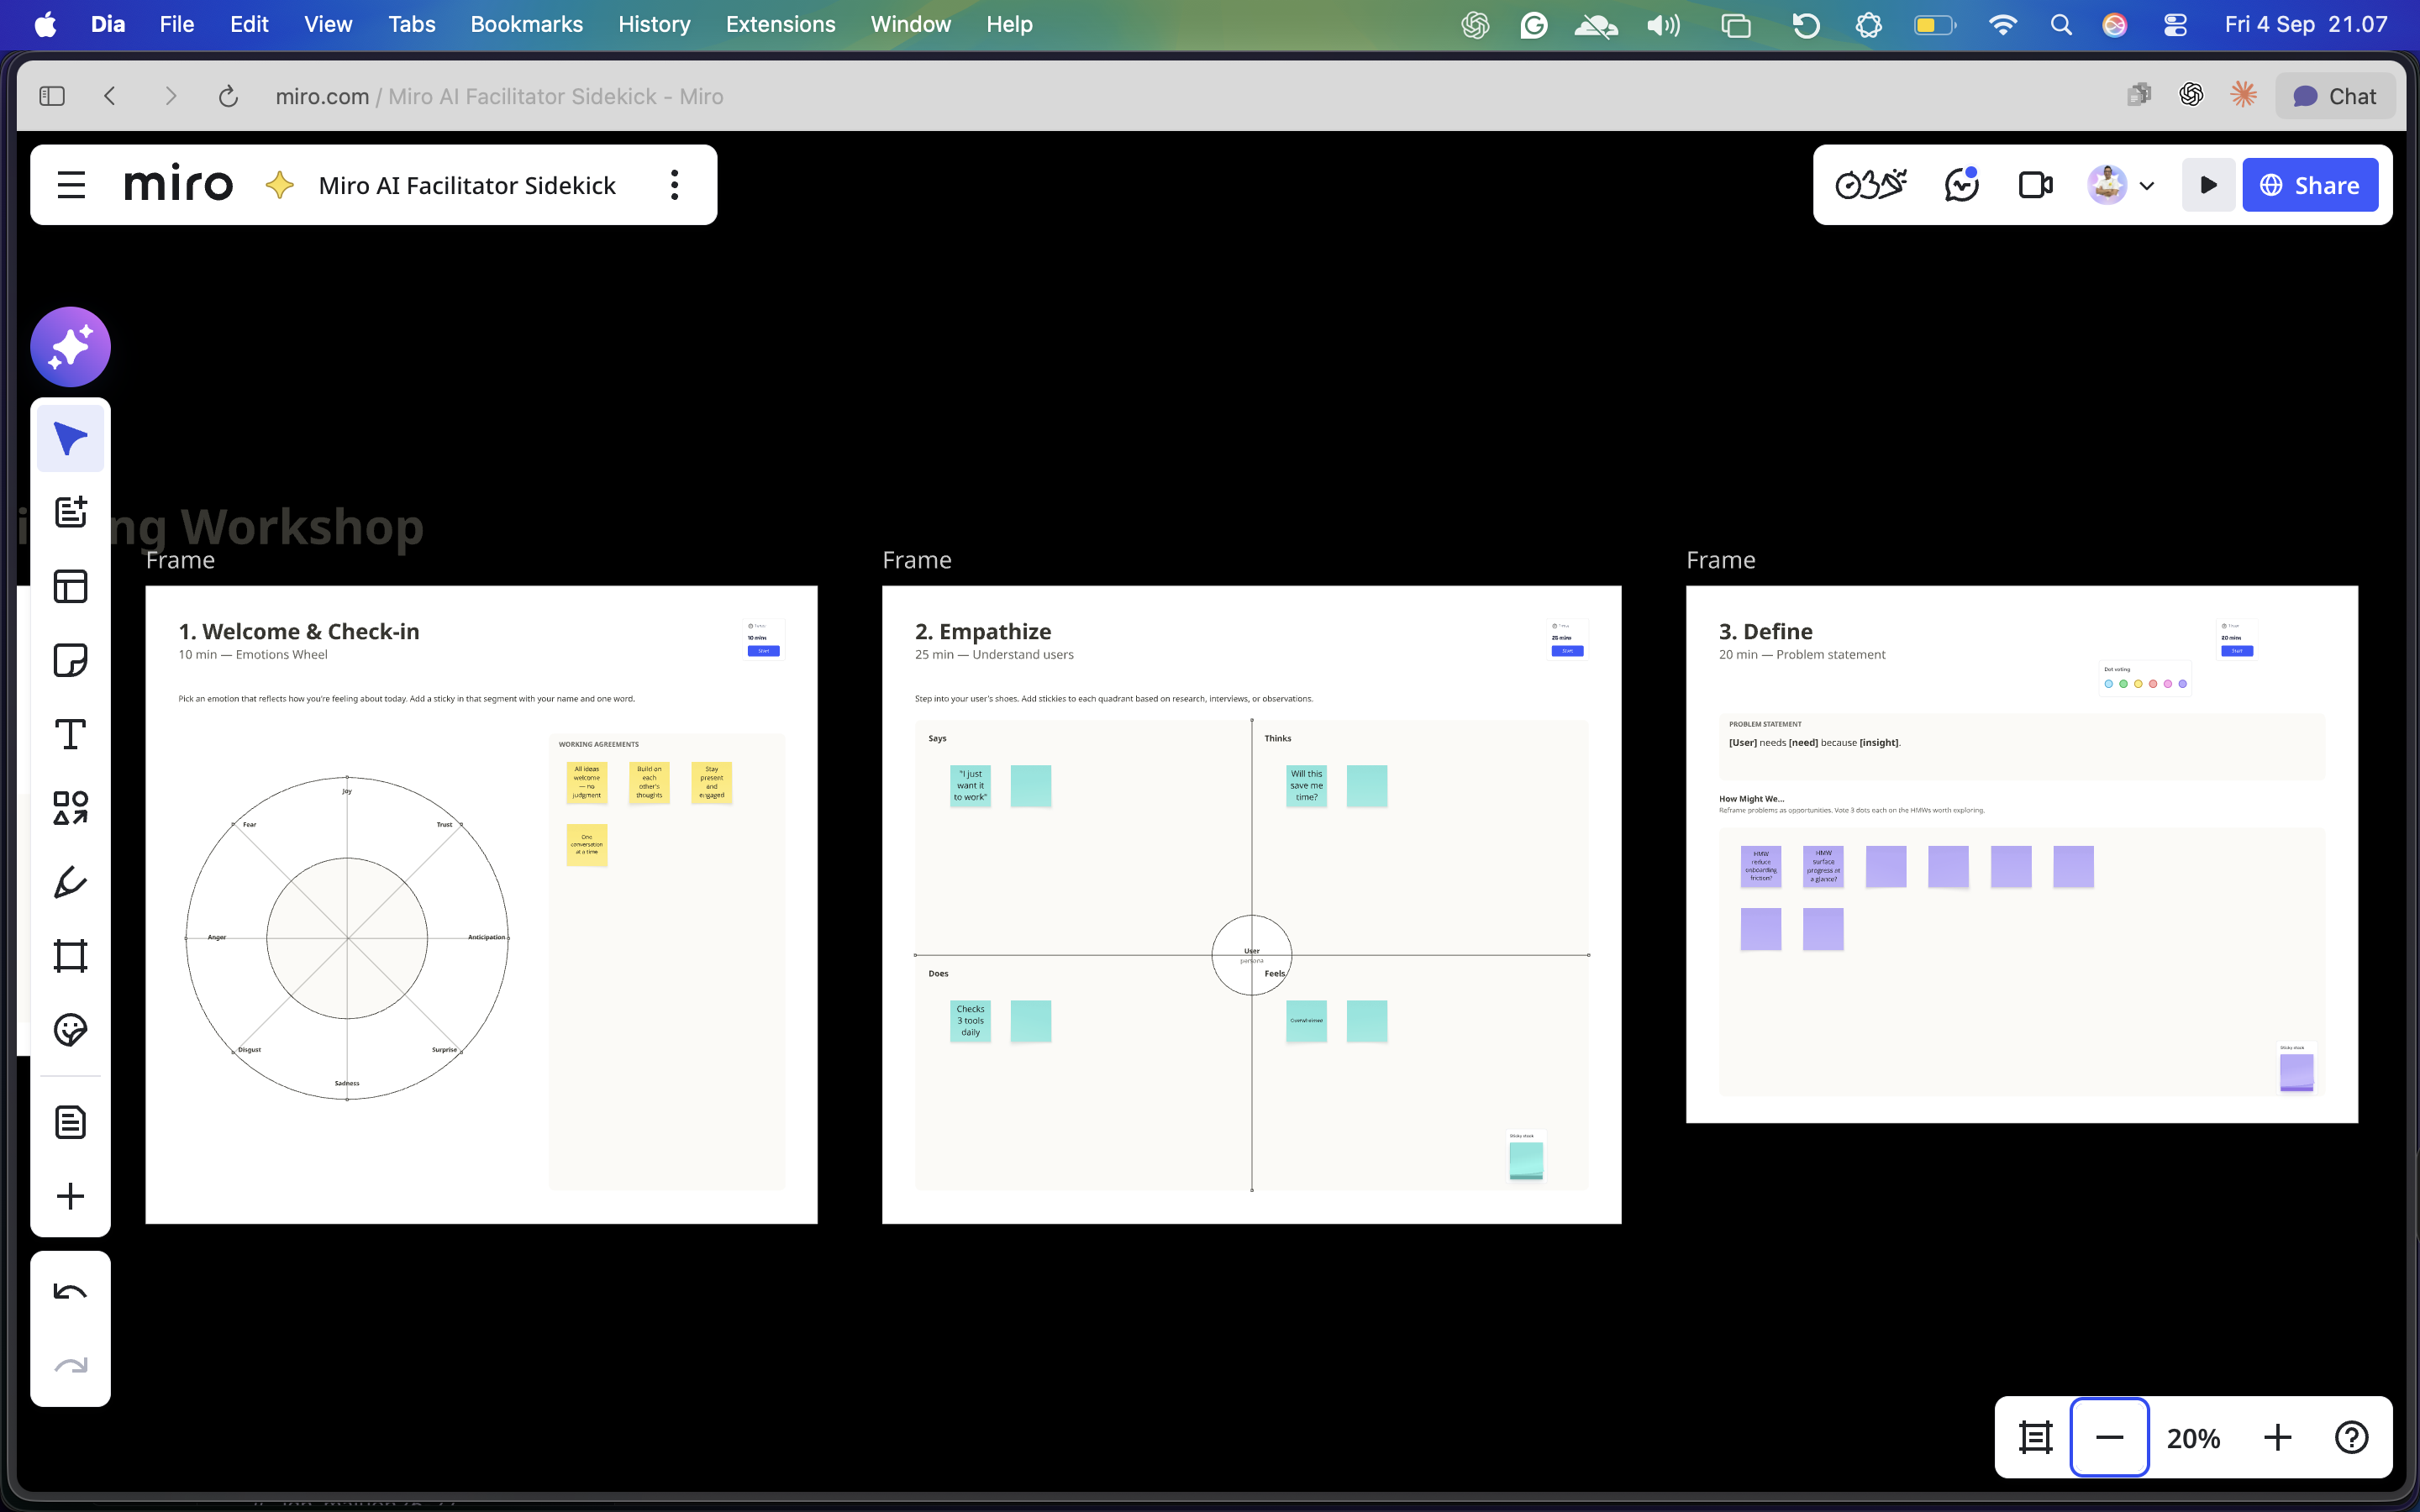
Task: Open the Miro AI sparkle assistant button
Action: point(70,346)
